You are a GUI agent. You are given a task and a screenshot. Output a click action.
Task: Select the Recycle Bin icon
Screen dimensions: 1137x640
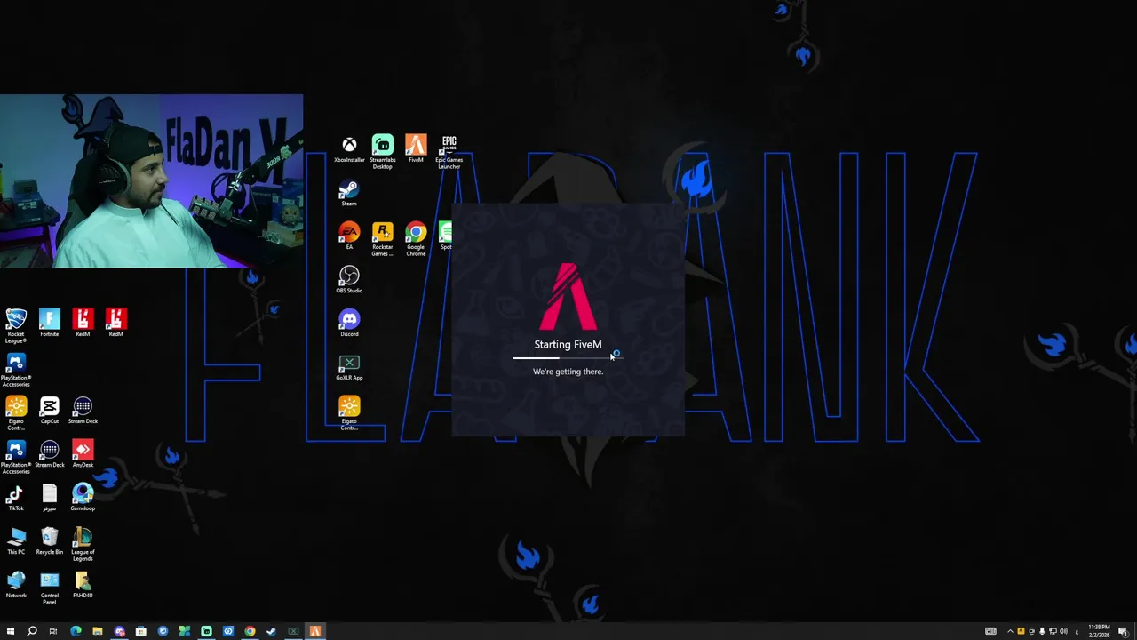pos(49,540)
